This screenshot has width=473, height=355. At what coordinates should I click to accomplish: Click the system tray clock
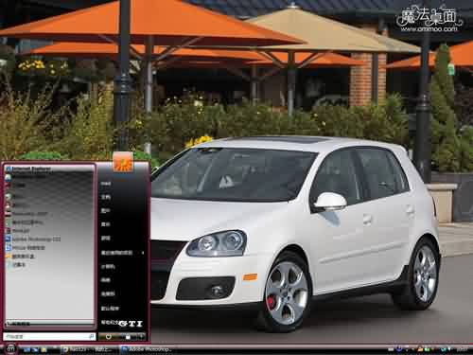462,349
